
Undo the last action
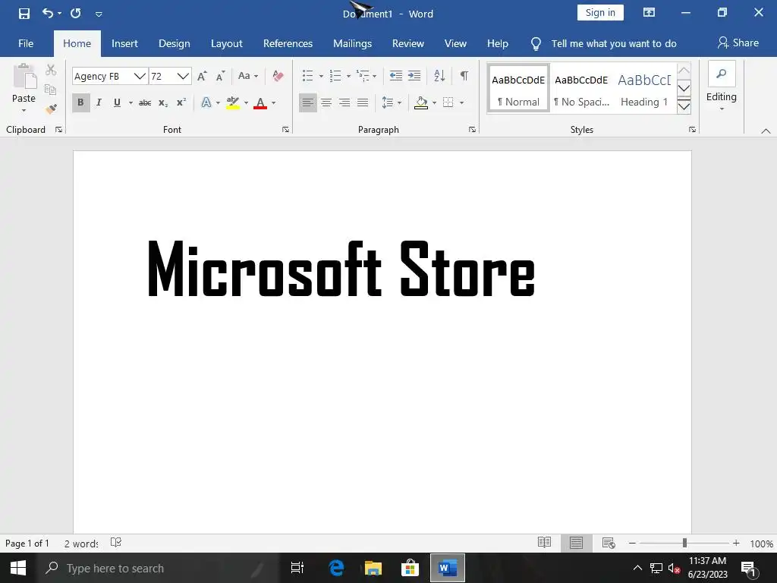click(x=48, y=14)
